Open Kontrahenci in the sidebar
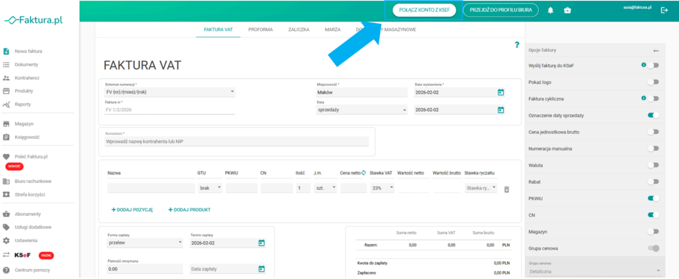Screen dimensions: 679x279 27,78
